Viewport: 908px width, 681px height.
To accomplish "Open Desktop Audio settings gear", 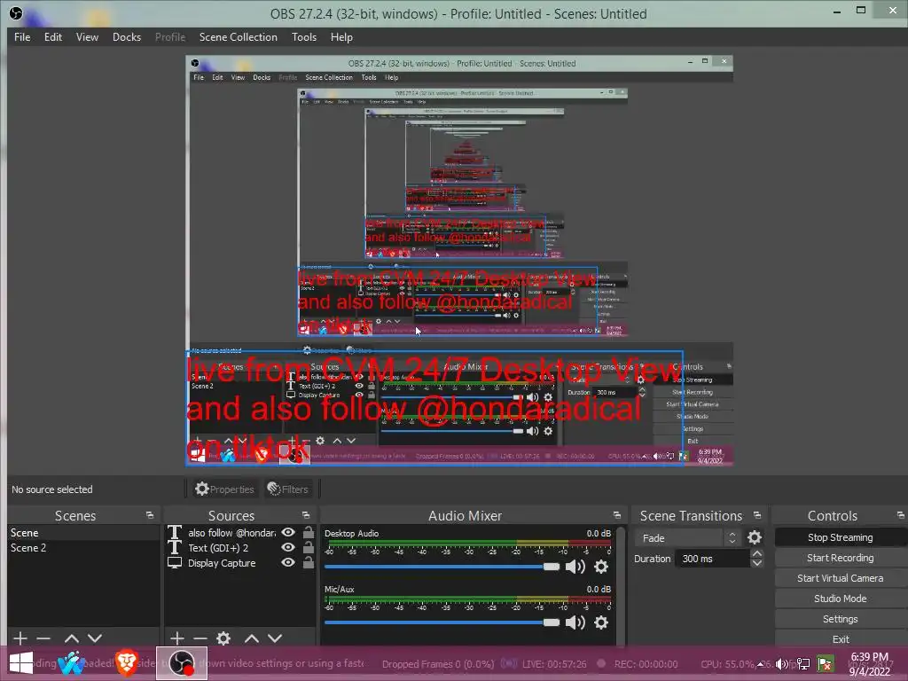I will [x=602, y=567].
